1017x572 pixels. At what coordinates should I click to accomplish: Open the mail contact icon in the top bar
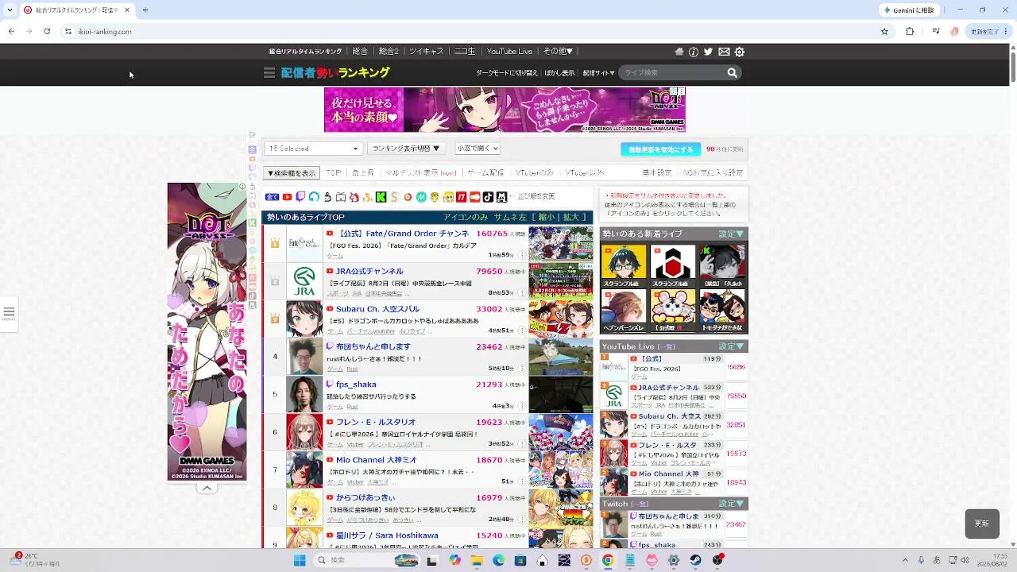pos(724,52)
